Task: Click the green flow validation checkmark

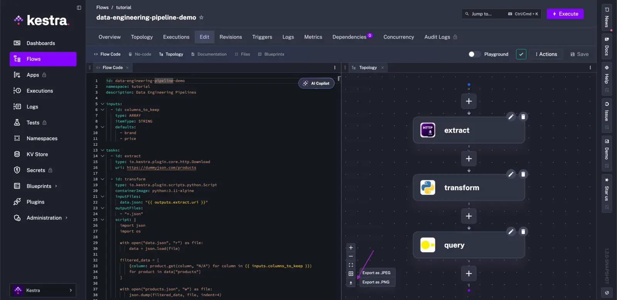Action: (521, 54)
